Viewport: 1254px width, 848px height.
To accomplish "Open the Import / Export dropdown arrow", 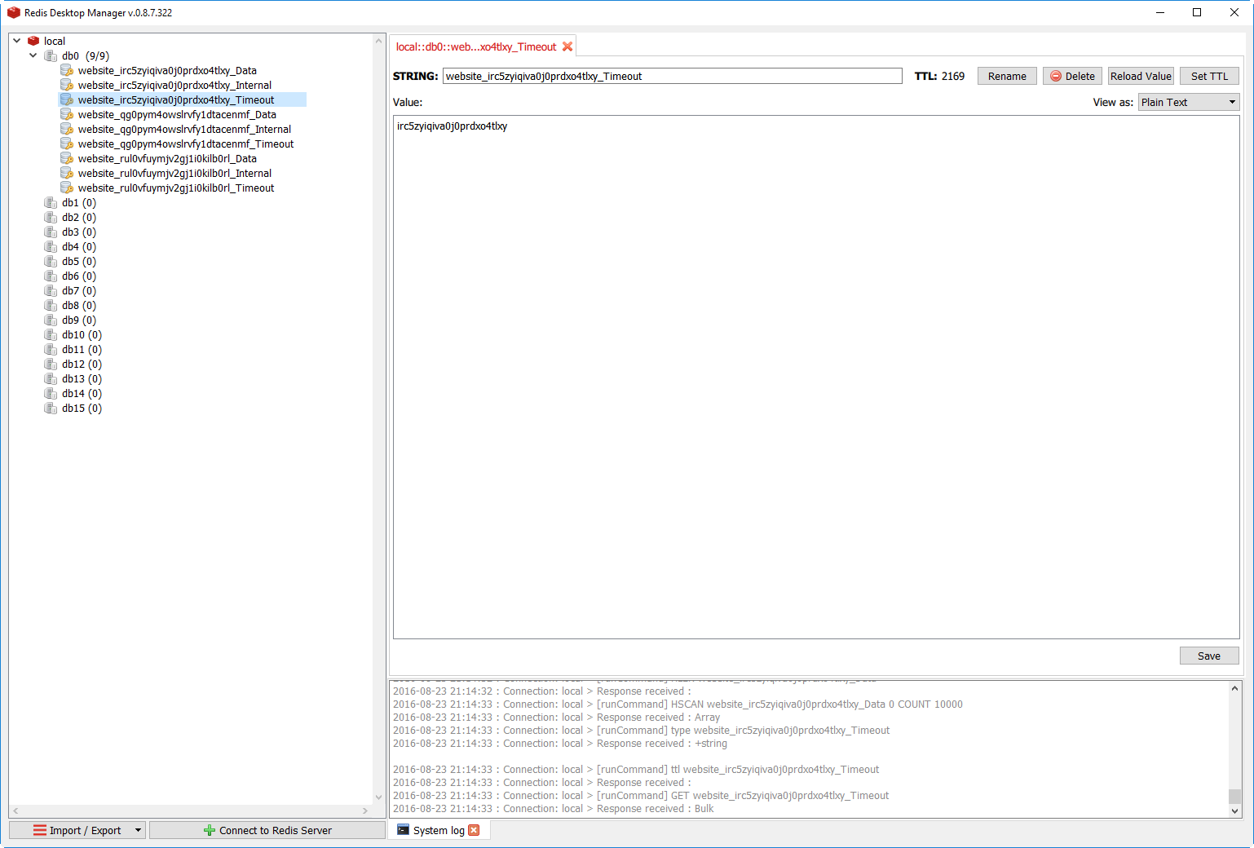I will click(x=138, y=830).
